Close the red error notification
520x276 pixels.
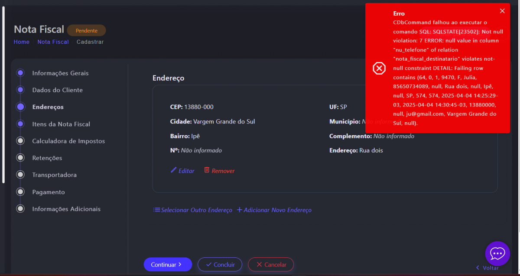pos(502,11)
